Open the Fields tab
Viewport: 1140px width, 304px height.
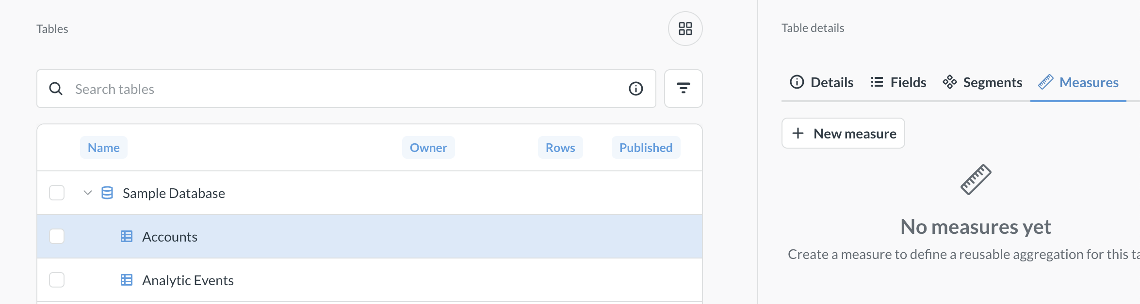pyautogui.click(x=898, y=82)
